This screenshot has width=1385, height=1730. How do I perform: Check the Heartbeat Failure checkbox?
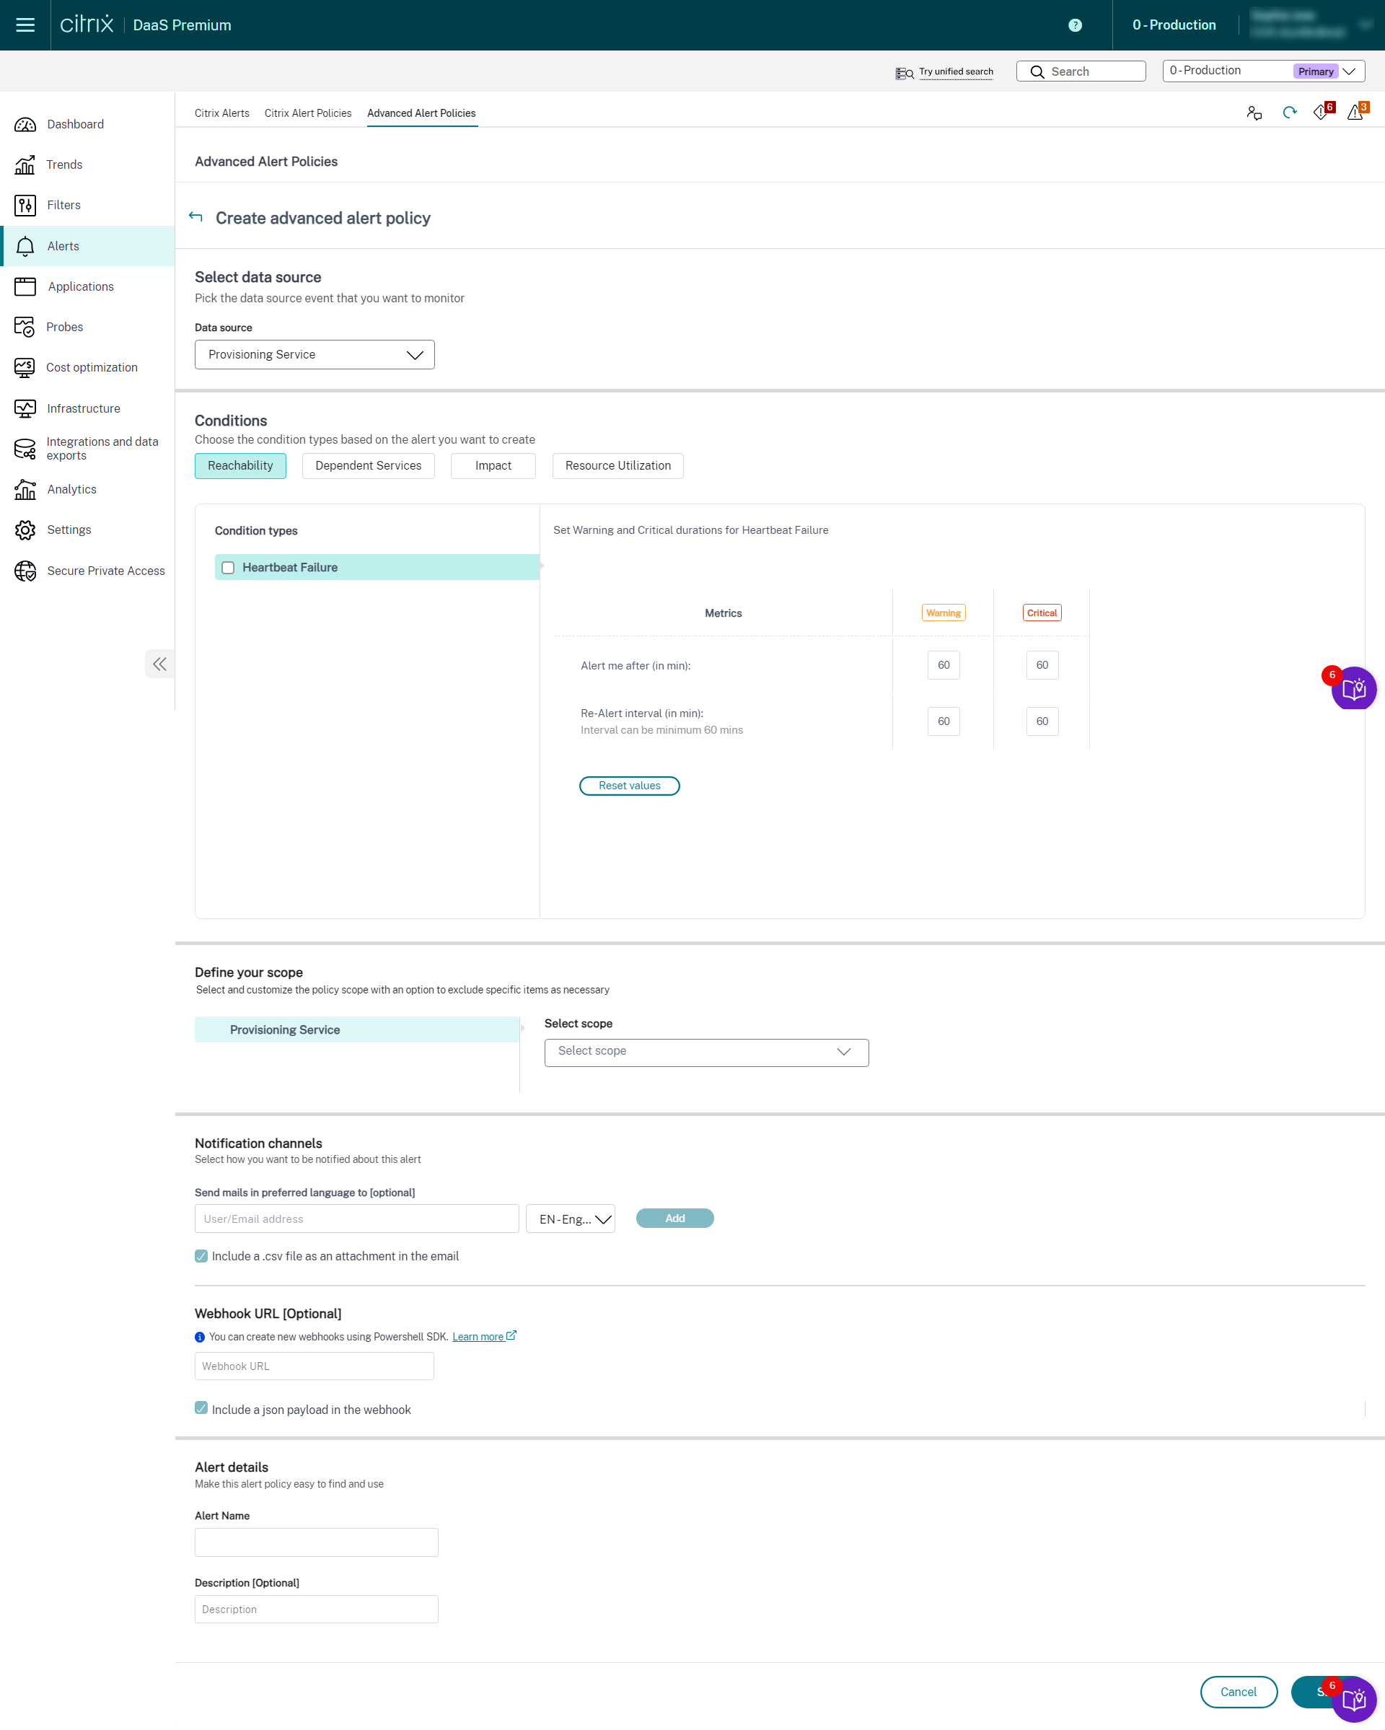[228, 567]
